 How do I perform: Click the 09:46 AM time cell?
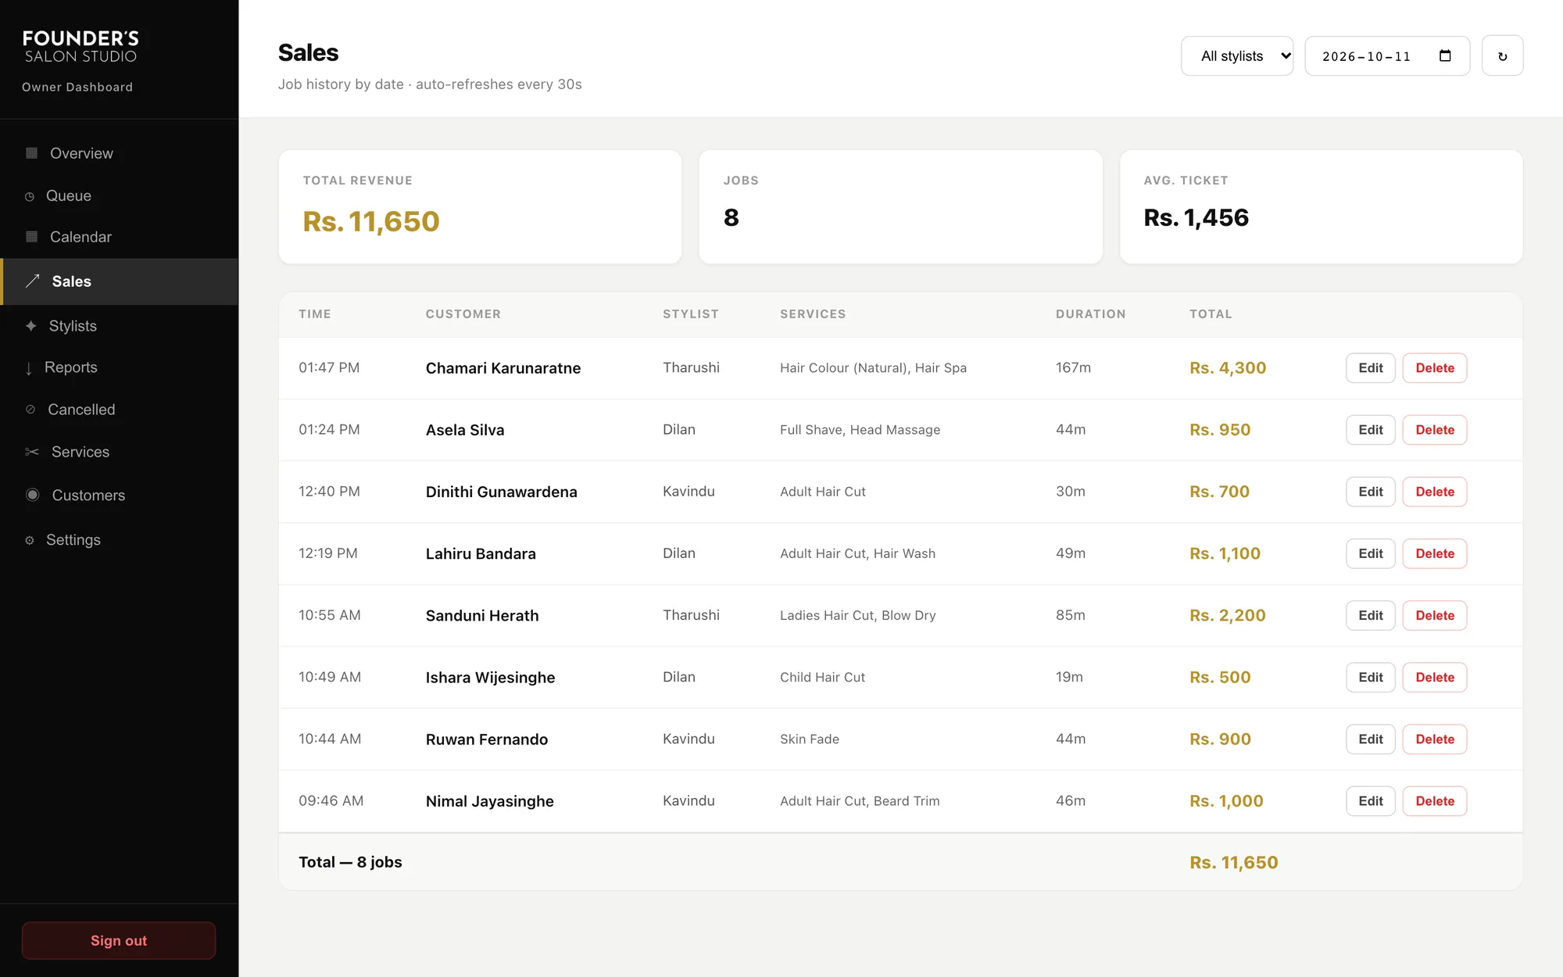[331, 800]
